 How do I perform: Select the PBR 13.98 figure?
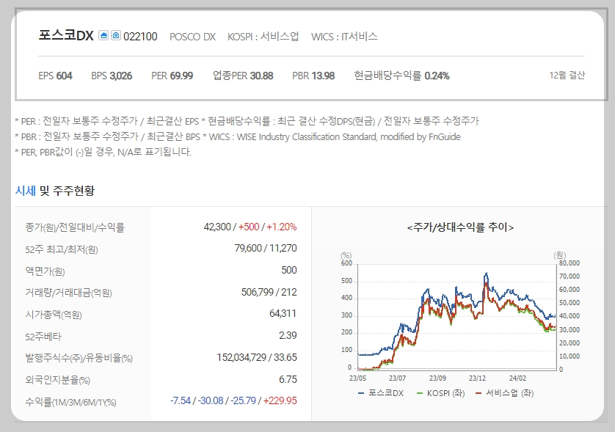coord(313,76)
